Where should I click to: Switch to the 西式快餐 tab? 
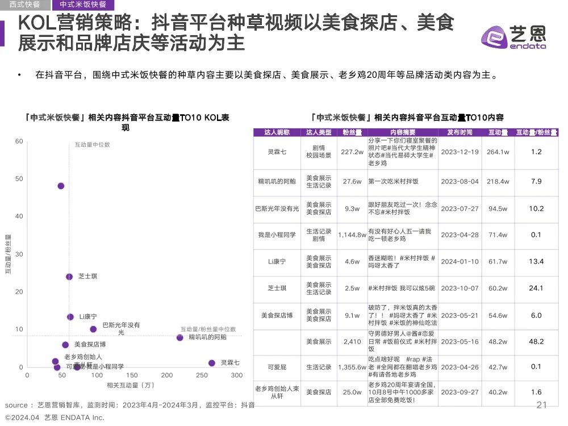click(x=24, y=5)
